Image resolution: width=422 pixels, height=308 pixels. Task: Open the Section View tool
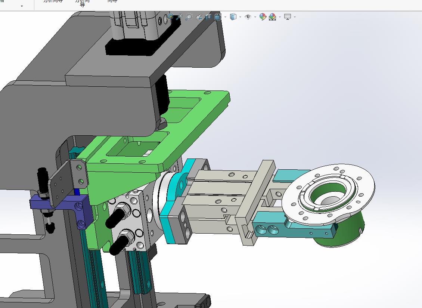click(x=208, y=17)
